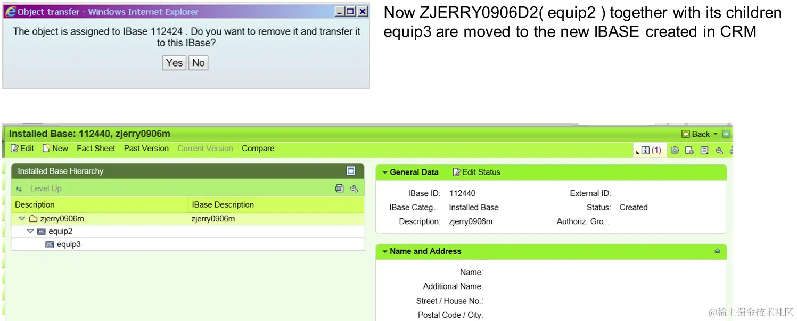Click the Name and Address header right icon

[x=717, y=251]
